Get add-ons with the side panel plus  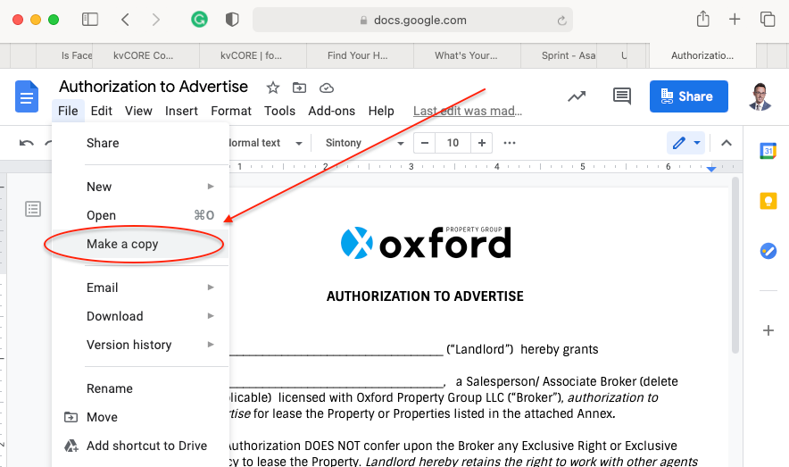point(768,330)
